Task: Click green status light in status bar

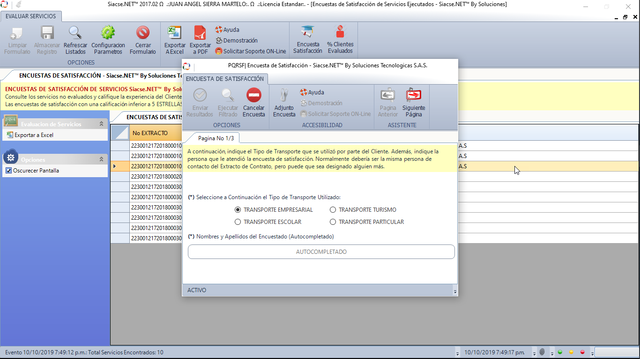Action: (560, 352)
